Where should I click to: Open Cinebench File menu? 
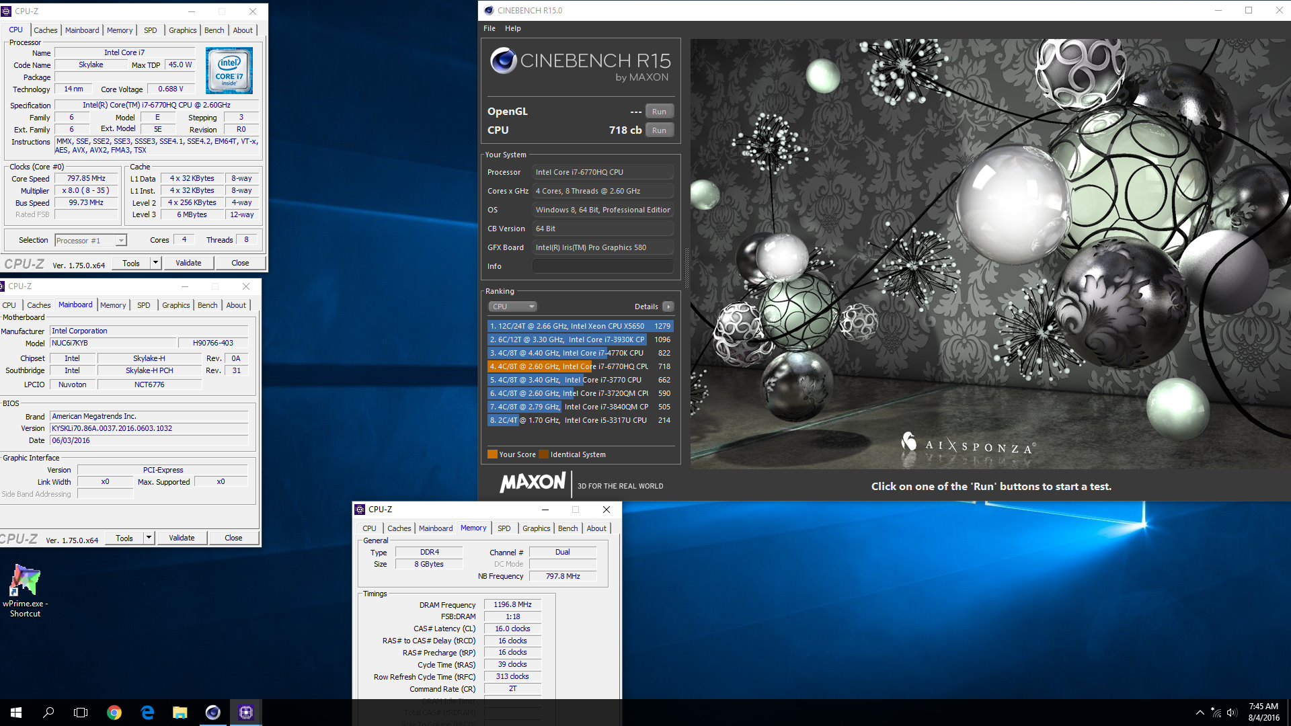click(490, 28)
